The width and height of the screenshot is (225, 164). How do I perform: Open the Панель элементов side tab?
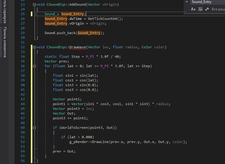pos(5,41)
